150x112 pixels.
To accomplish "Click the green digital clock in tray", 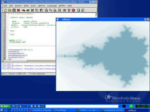I will 143,106.
